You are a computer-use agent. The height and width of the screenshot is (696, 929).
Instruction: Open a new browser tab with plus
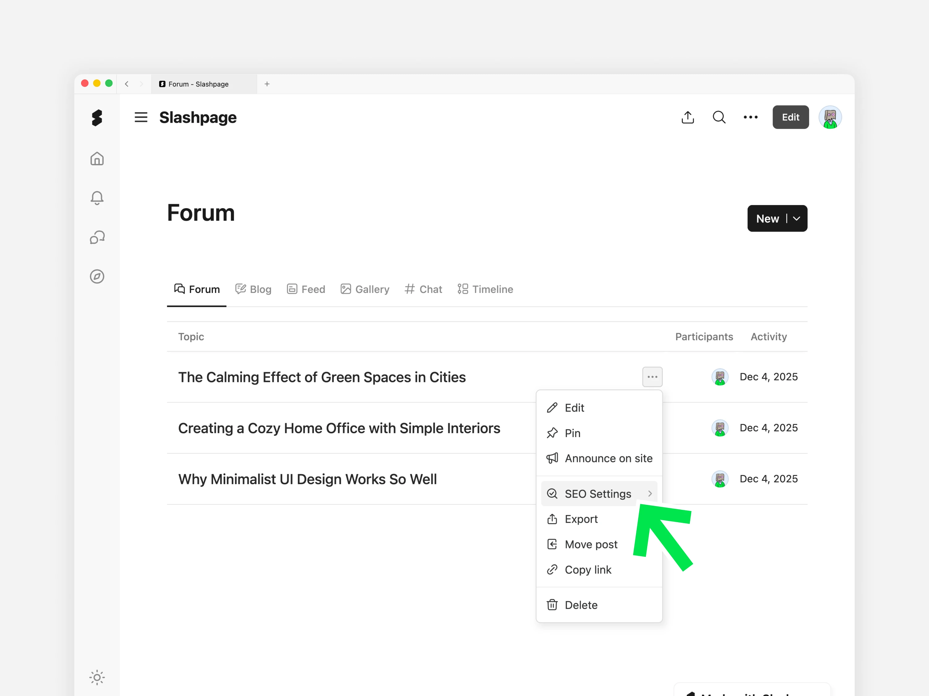point(267,84)
